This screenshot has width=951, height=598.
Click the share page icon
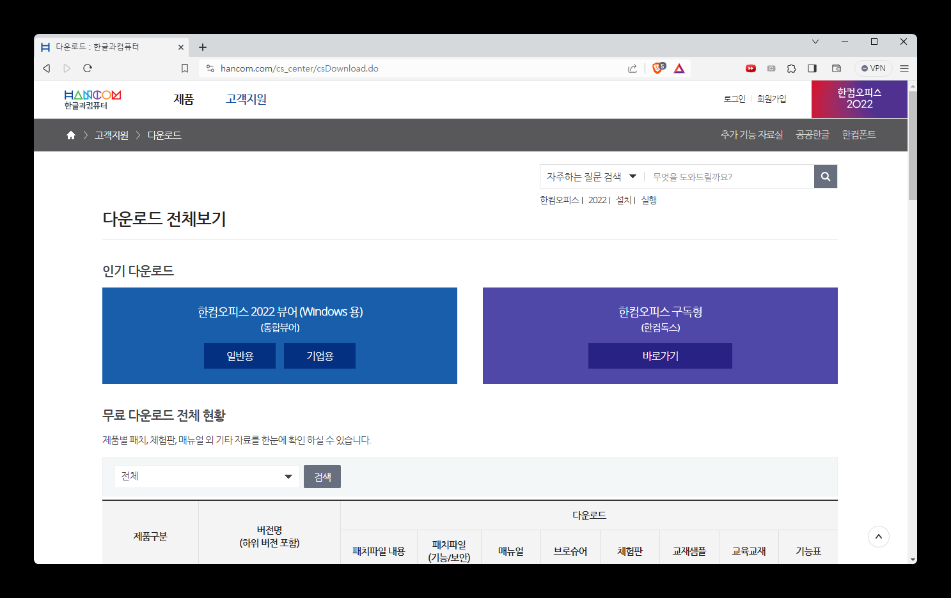tap(633, 68)
